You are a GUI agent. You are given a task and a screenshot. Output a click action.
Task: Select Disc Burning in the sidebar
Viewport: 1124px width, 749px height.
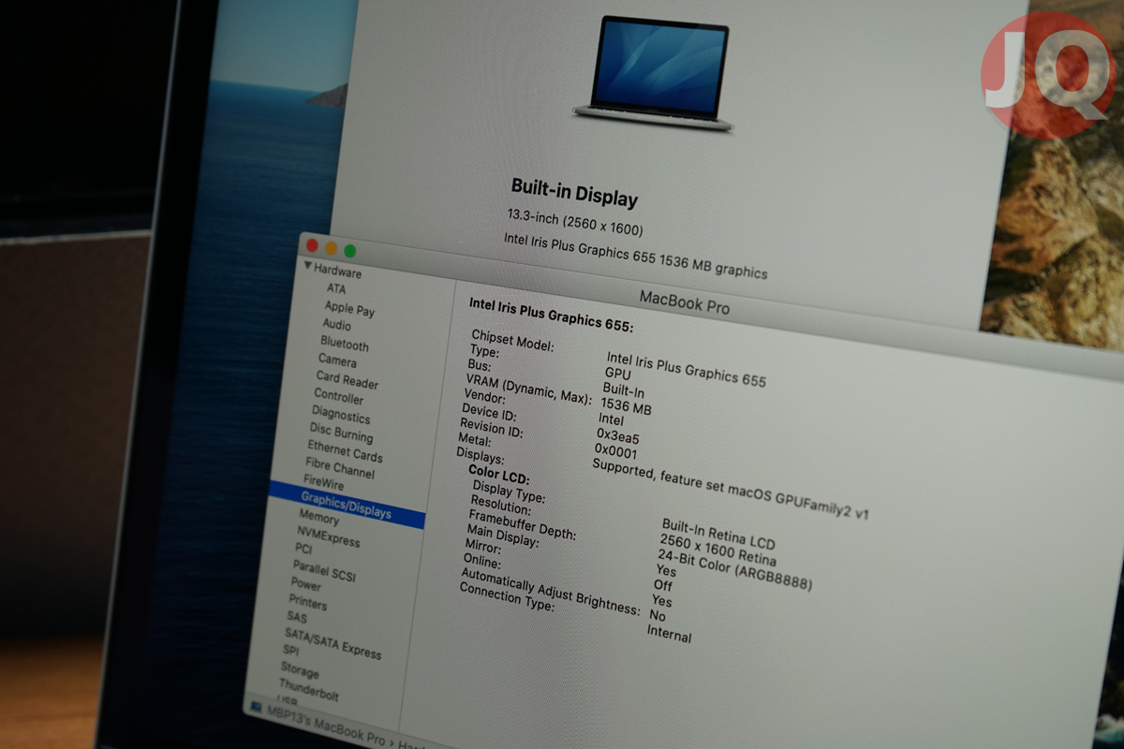click(341, 433)
